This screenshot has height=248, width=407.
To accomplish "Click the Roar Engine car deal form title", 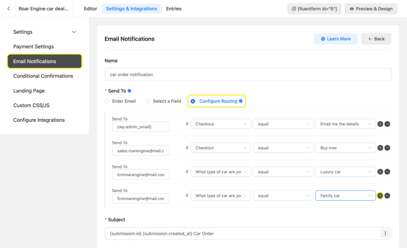I will (x=43, y=9).
